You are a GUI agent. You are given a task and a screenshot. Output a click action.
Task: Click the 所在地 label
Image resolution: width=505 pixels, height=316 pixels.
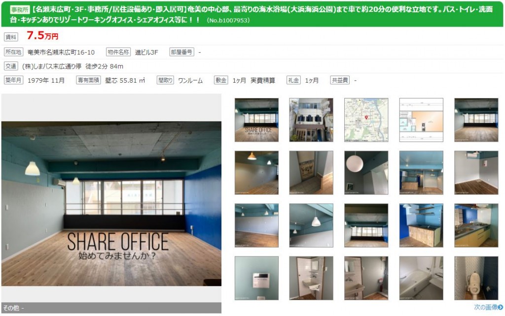[x=13, y=52]
